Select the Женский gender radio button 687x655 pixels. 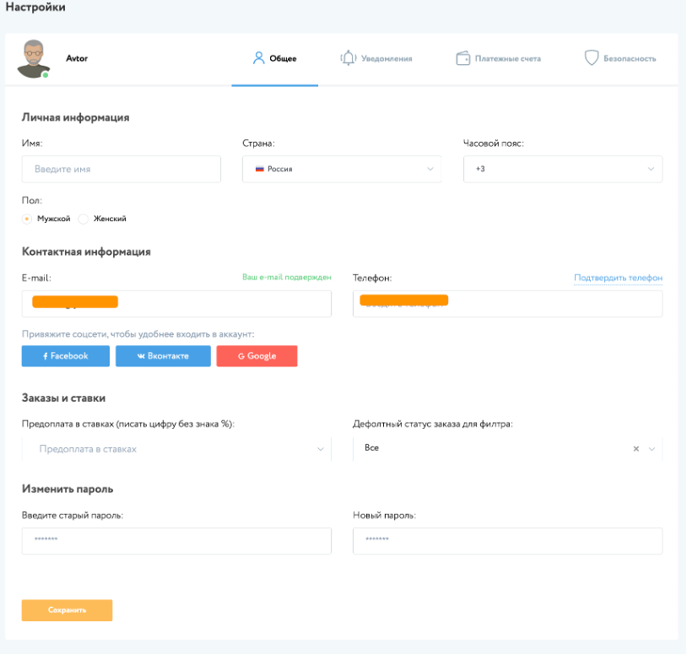[84, 219]
